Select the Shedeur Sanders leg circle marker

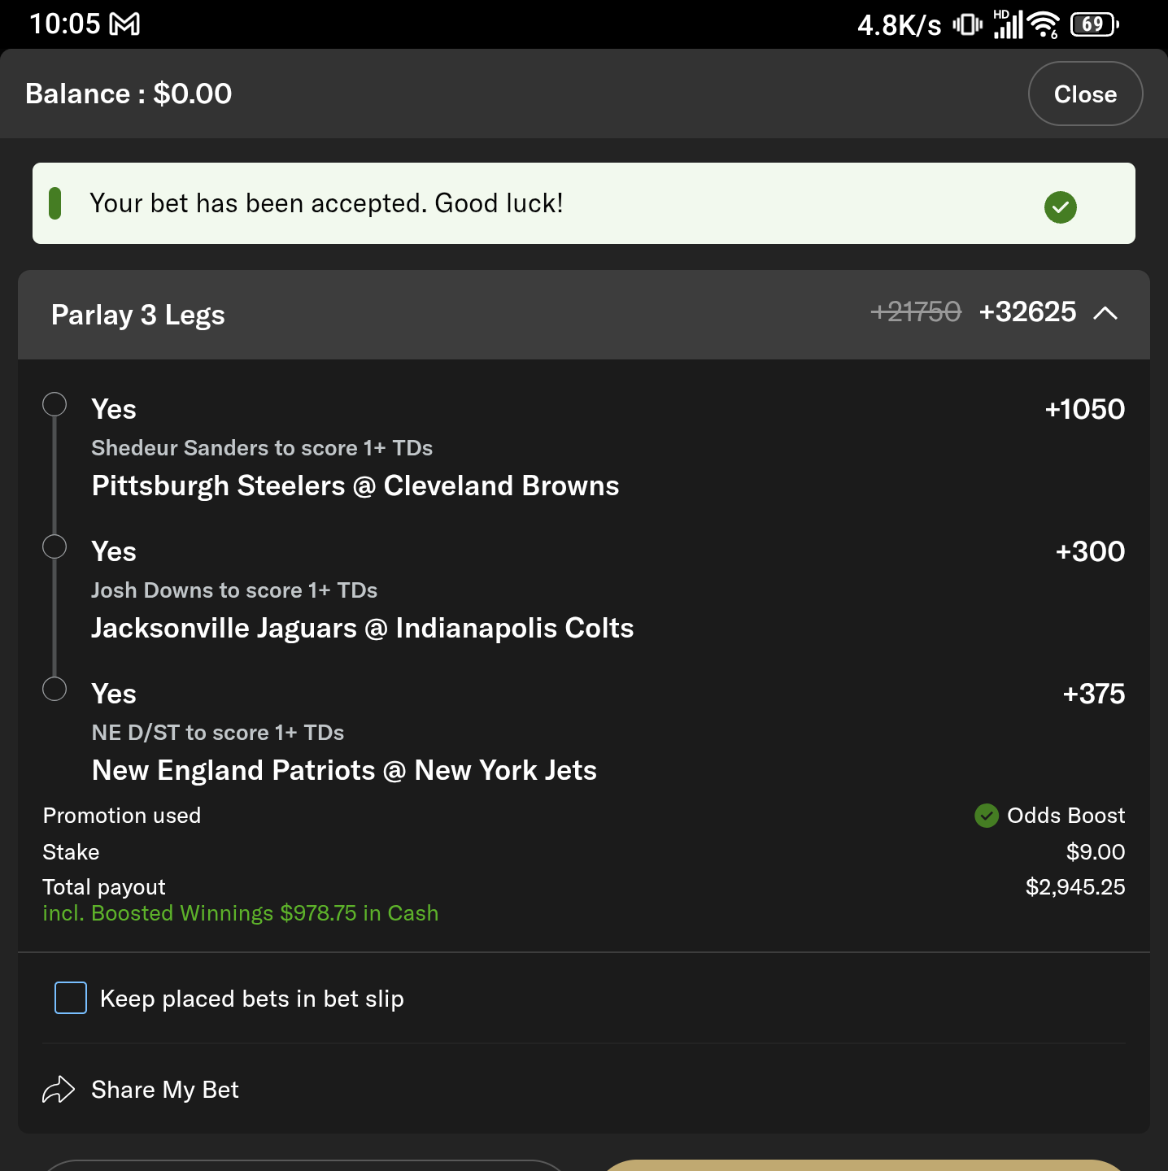coord(54,404)
